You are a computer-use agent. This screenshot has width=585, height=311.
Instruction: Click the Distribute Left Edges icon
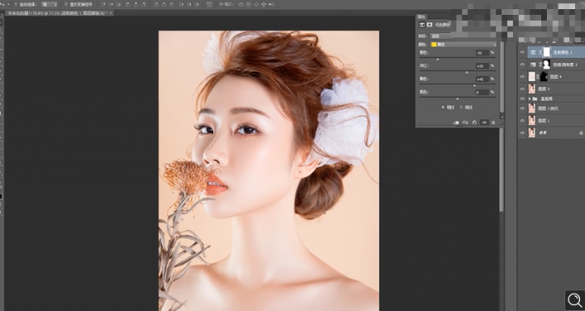[x=182, y=4]
